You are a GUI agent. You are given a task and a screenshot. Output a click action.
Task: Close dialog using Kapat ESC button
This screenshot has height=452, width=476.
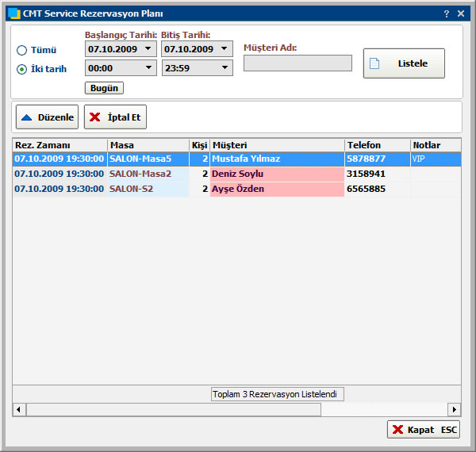tap(424, 429)
